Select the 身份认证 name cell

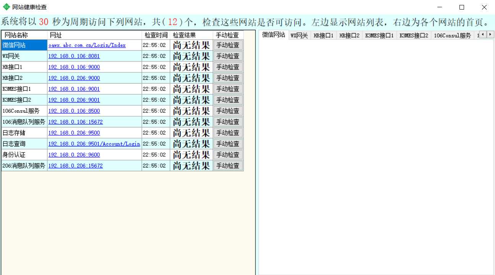24,155
